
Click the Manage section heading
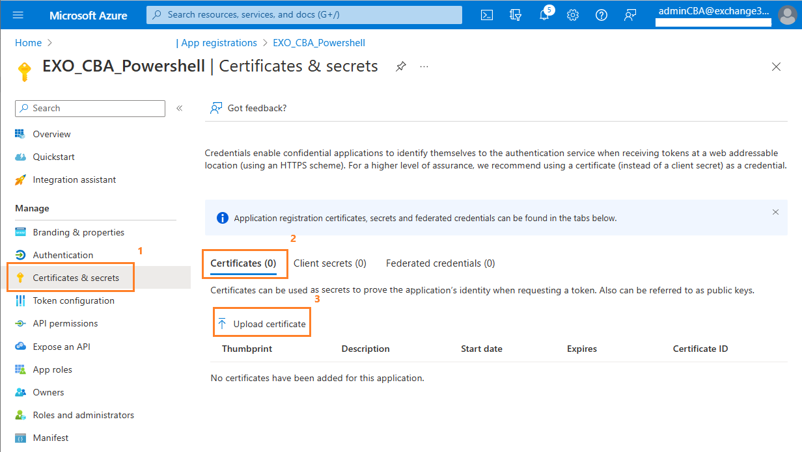(32, 208)
